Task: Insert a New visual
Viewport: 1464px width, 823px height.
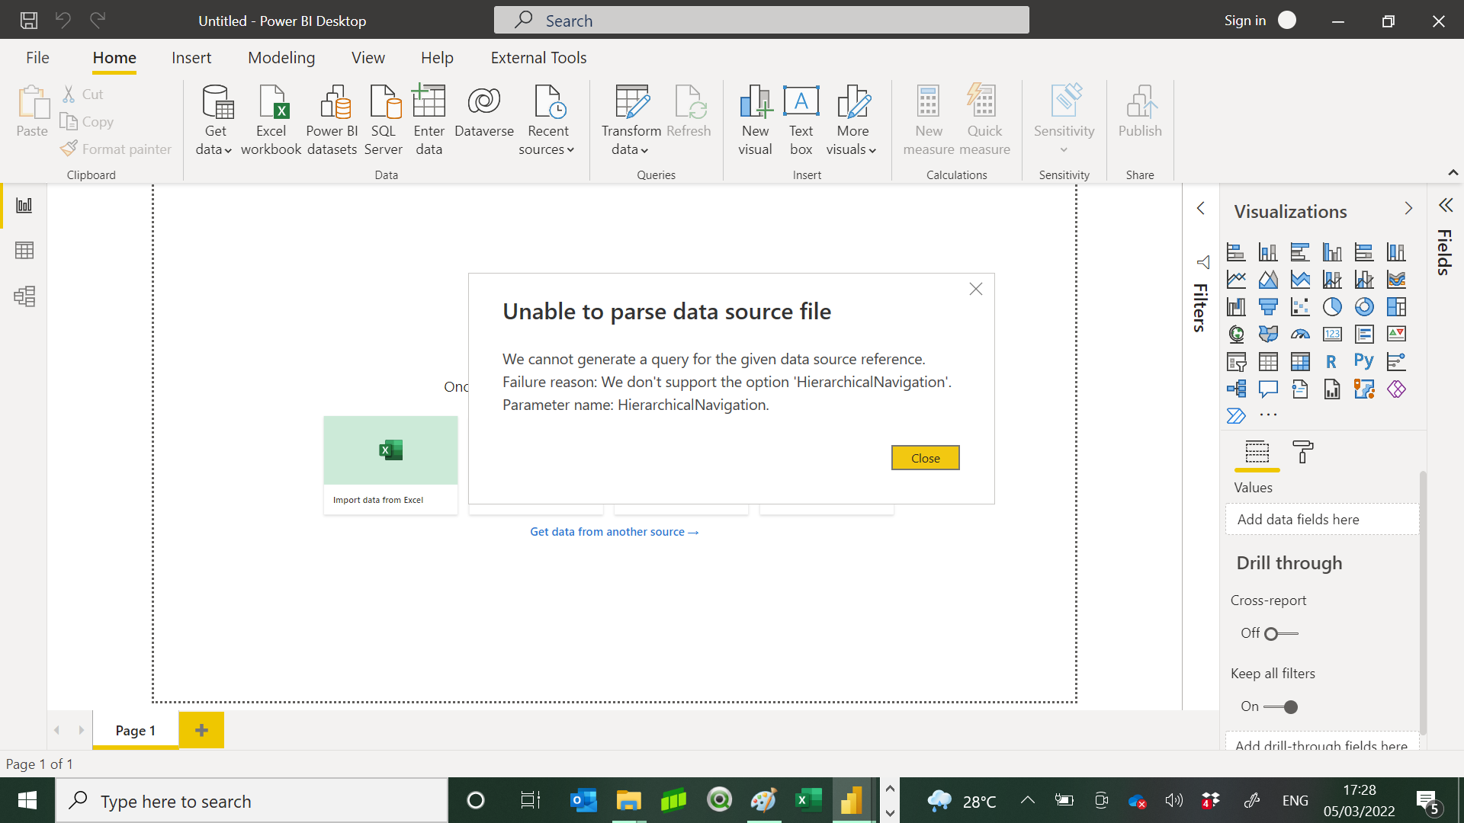Action: click(756, 120)
